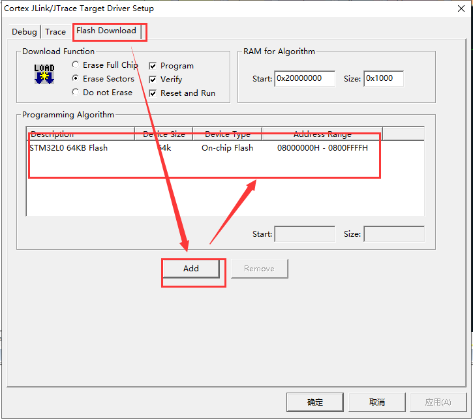Confirm with the 确定 button
This screenshot has height=420, width=473.
point(315,402)
